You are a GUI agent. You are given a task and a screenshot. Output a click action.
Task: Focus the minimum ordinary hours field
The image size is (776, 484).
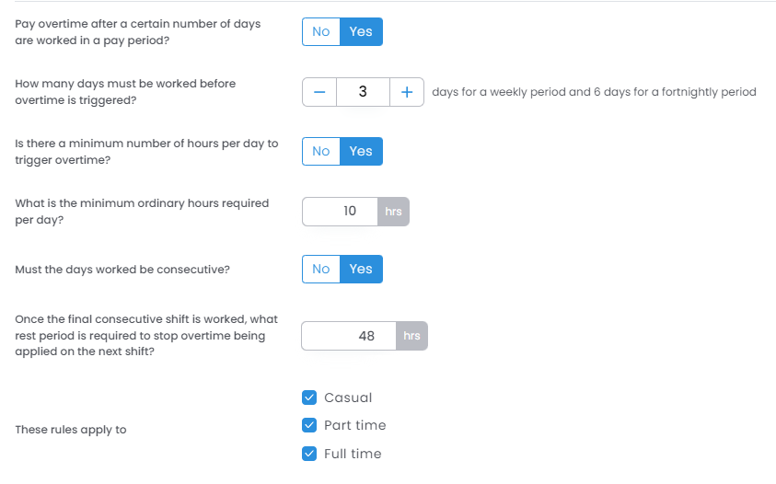341,211
